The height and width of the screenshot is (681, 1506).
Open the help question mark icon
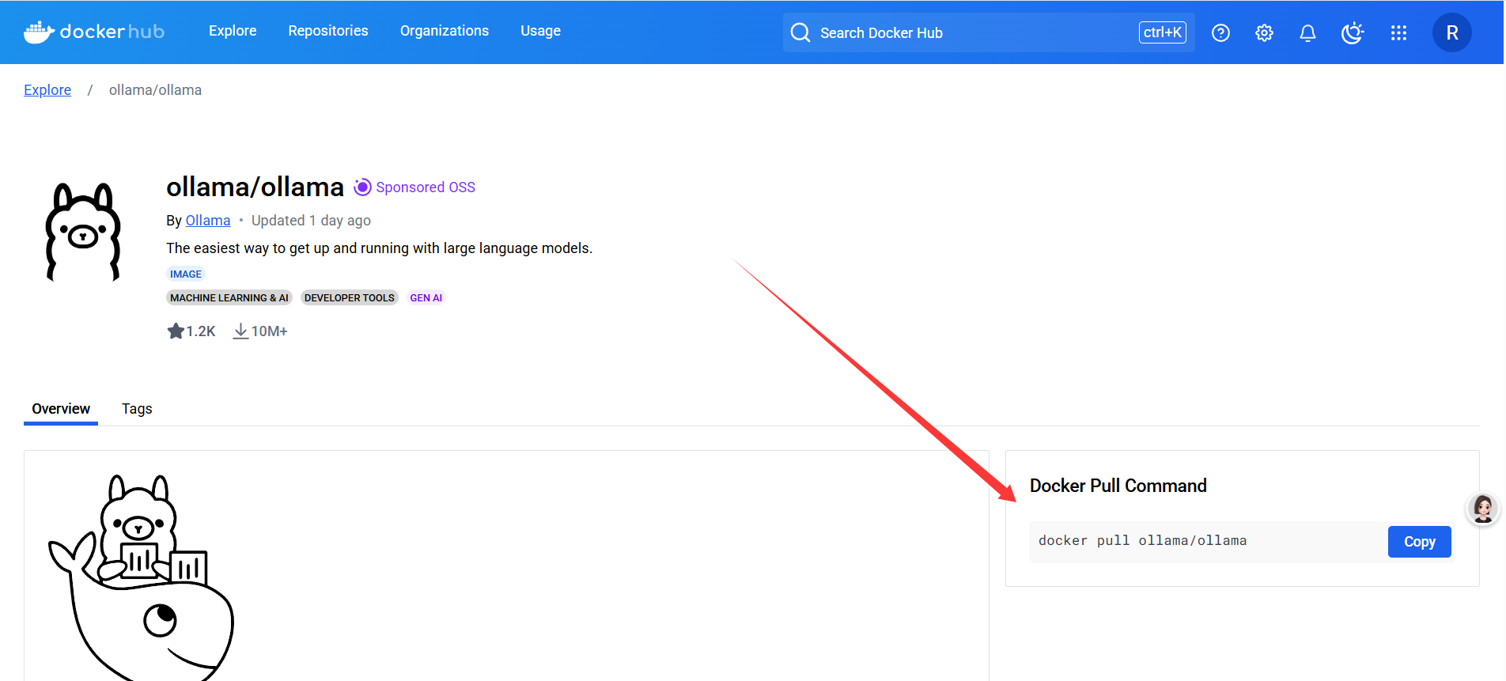pos(1220,32)
